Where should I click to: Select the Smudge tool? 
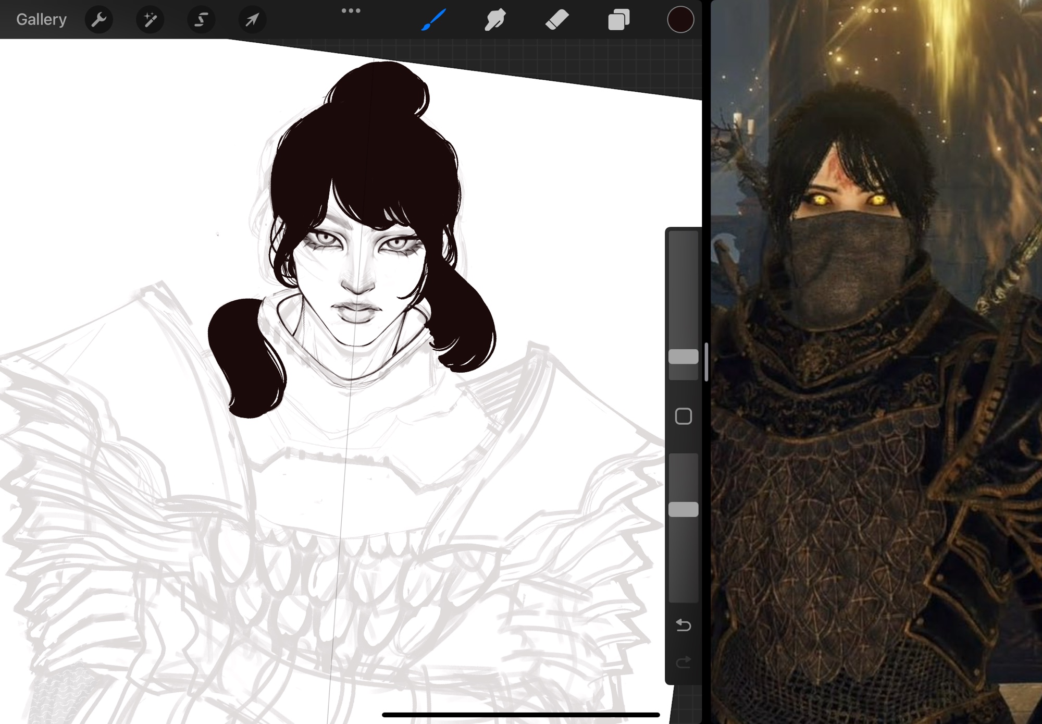point(495,20)
